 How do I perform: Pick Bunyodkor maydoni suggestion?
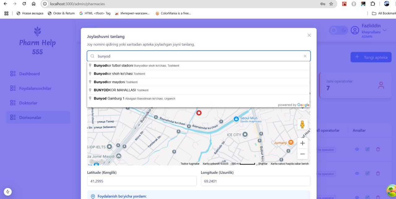(x=198, y=82)
